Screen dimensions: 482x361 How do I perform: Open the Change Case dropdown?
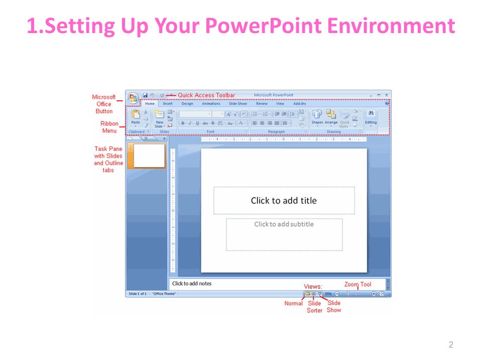[230, 123]
